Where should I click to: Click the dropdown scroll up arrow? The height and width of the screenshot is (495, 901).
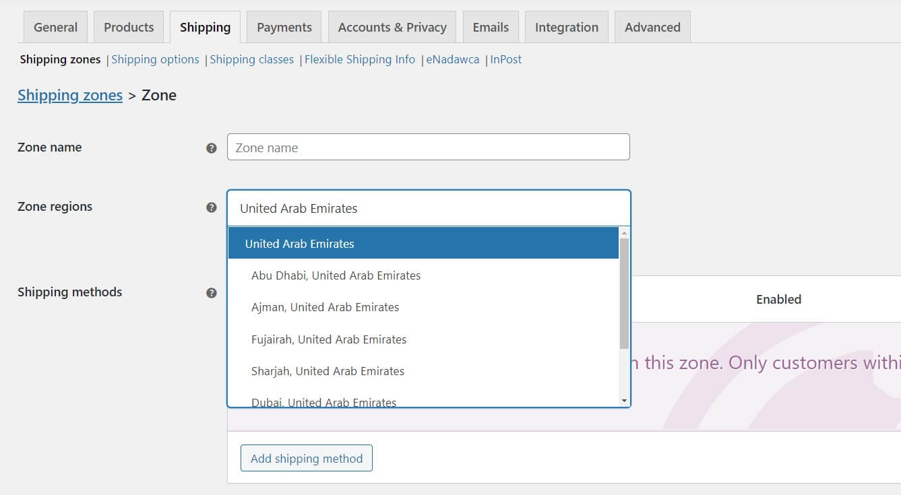624,232
